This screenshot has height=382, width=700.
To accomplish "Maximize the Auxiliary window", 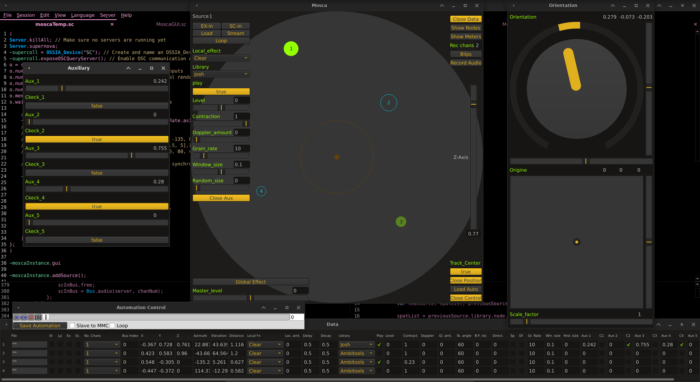I will click(x=152, y=68).
